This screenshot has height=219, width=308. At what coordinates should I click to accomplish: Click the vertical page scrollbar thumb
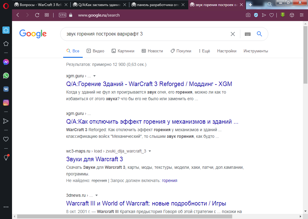coord(305,55)
